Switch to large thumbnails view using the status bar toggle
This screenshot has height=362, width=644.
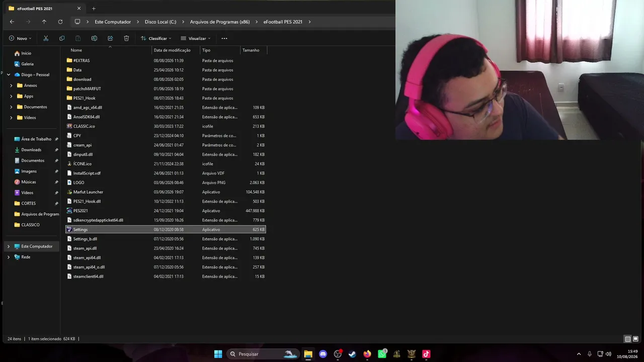tap(635, 339)
